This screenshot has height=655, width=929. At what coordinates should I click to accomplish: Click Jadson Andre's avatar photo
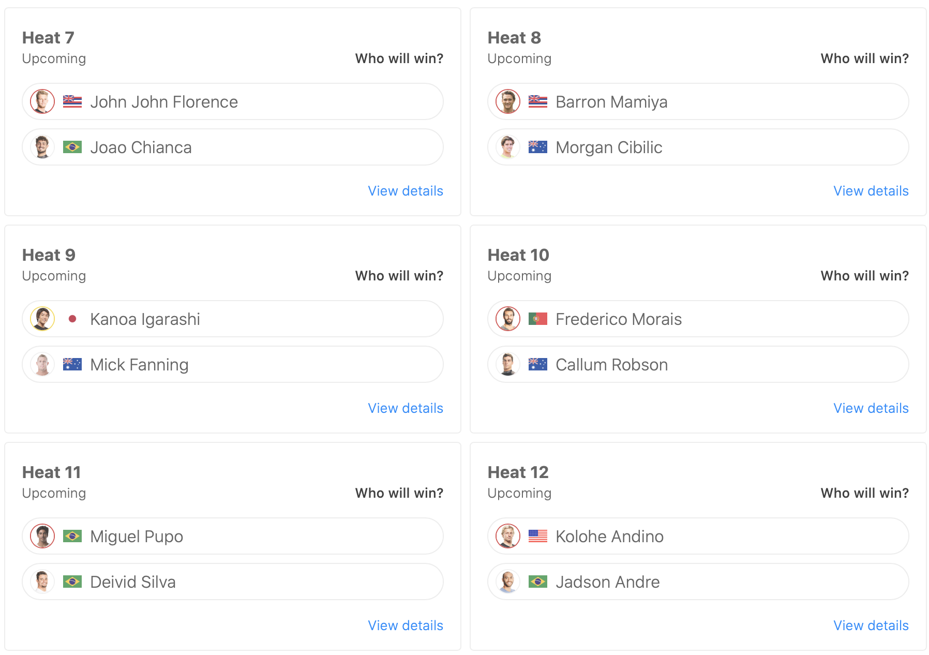point(508,582)
